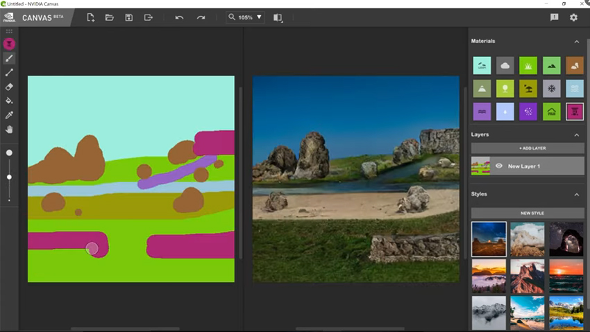Hide New Layer 1 with eye icon
Image resolution: width=590 pixels, height=332 pixels.
[499, 166]
